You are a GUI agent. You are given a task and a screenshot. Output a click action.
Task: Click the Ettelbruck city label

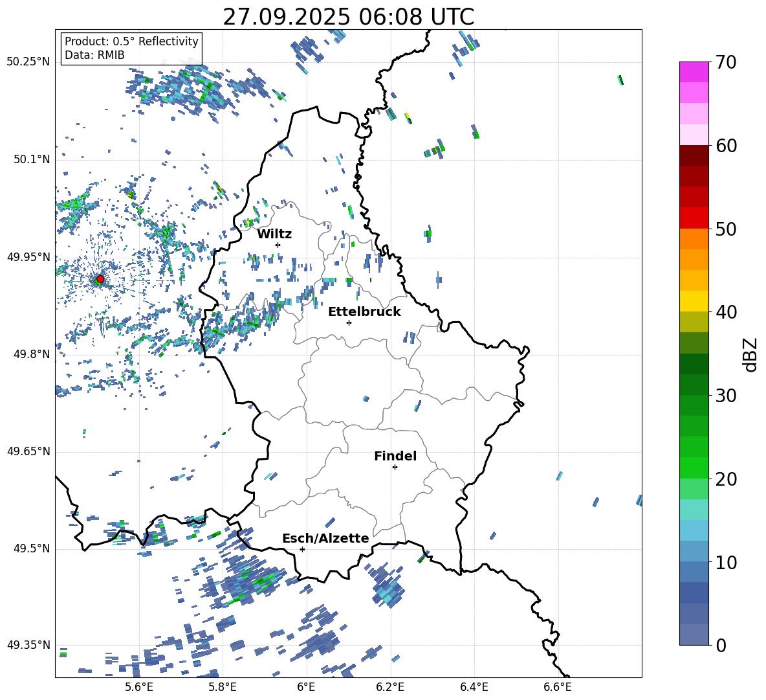[x=364, y=312]
